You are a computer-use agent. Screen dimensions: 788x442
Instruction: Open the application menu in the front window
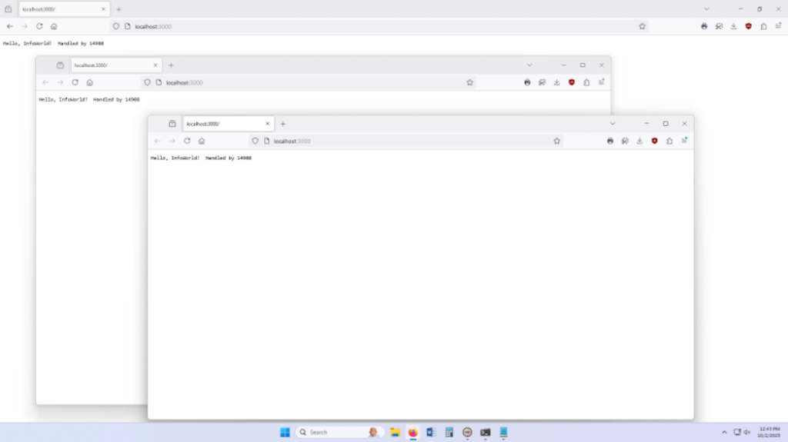(684, 141)
